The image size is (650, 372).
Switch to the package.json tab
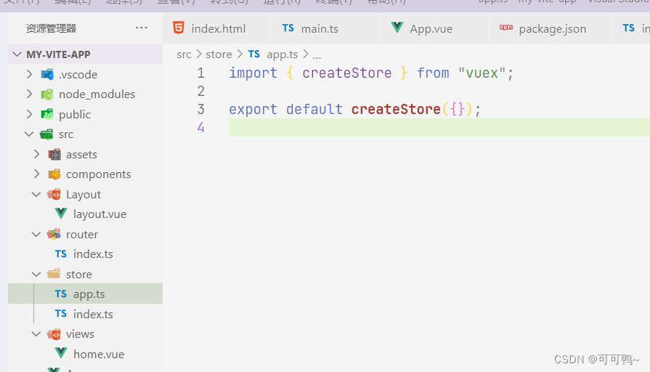pyautogui.click(x=551, y=28)
